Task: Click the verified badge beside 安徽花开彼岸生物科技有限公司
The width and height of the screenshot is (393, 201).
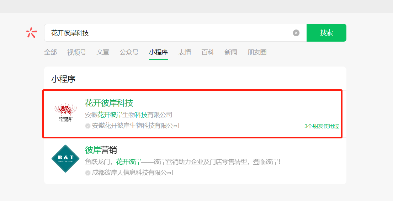Action: (88, 126)
